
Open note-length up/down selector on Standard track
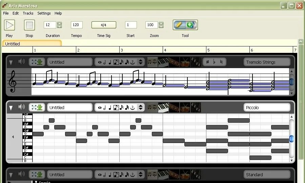[141, 175]
